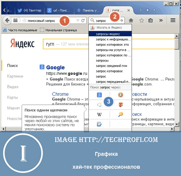The height and width of the screenshot is (176, 181).
Task: Switch to the Твиттер tab
Action: point(30,10)
